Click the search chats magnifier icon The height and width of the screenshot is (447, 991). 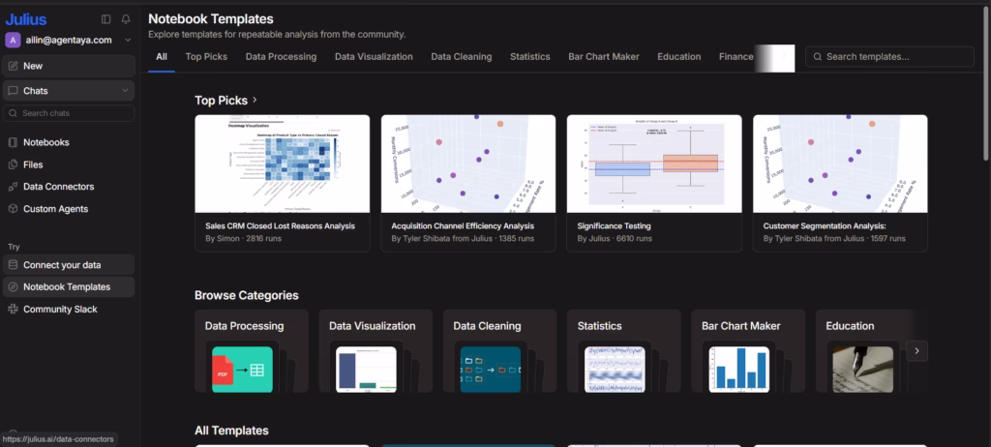pyautogui.click(x=13, y=113)
